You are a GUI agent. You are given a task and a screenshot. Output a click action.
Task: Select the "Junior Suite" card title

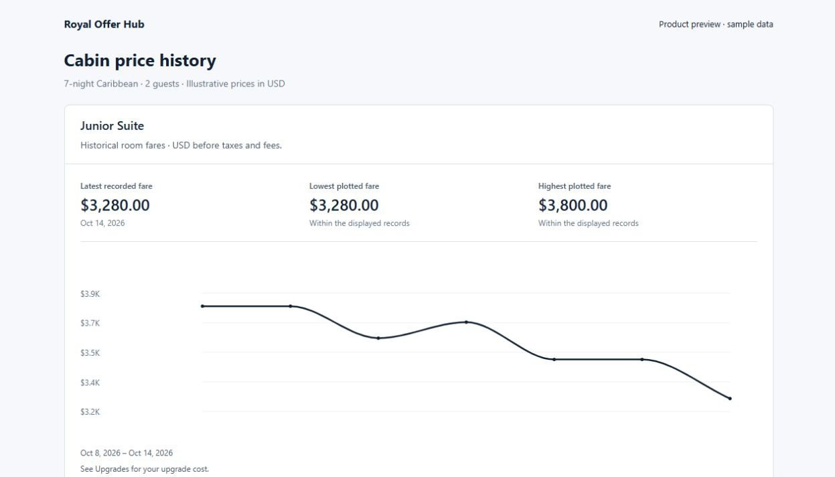[x=112, y=126]
